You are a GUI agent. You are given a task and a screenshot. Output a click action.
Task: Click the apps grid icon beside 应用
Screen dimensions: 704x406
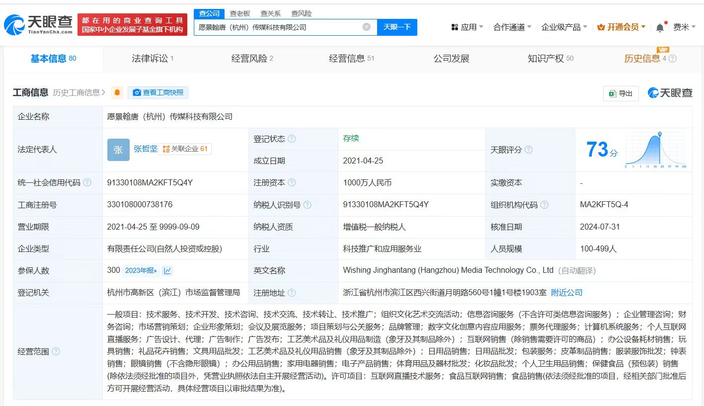click(455, 27)
